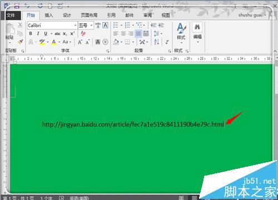This screenshot has width=278, height=200.
Task: Toggle subscript x₂ button
Action: [64, 34]
